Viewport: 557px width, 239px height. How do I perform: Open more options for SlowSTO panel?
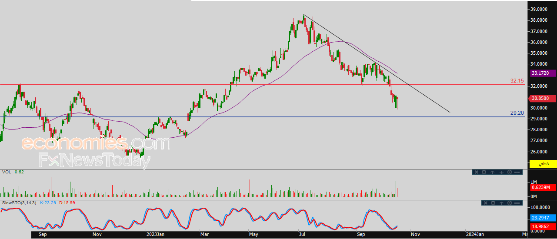pyautogui.click(x=517, y=203)
